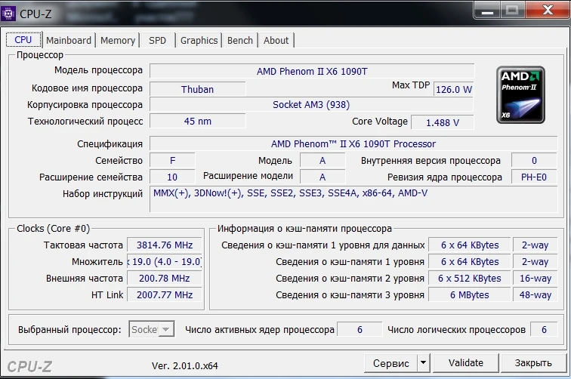
Task: Click the specification AMD Phenom II X6 1090T Processor
Action: point(353,143)
